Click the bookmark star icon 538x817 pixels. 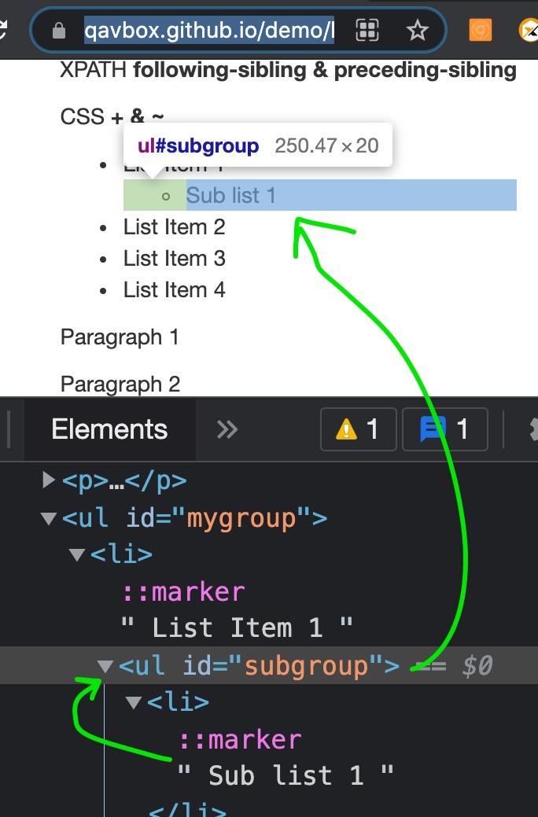[x=417, y=31]
